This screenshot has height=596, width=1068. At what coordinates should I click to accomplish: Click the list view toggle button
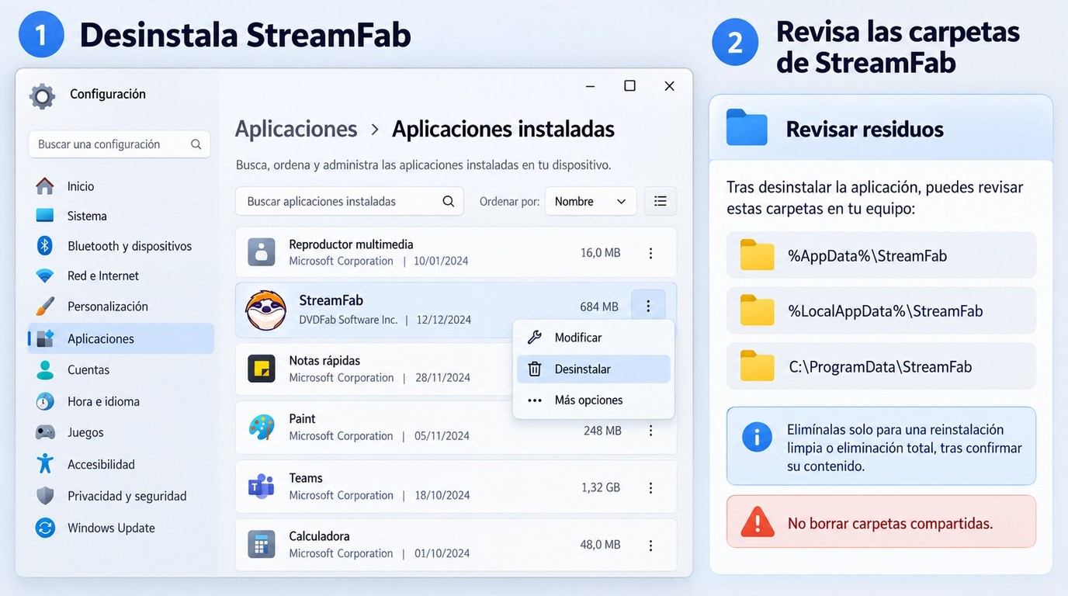pyautogui.click(x=661, y=201)
